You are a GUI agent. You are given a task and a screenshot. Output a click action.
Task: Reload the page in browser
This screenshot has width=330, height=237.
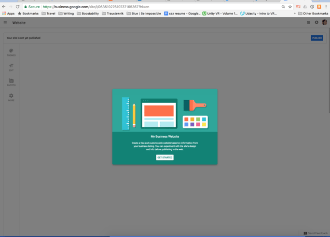(x=18, y=7)
